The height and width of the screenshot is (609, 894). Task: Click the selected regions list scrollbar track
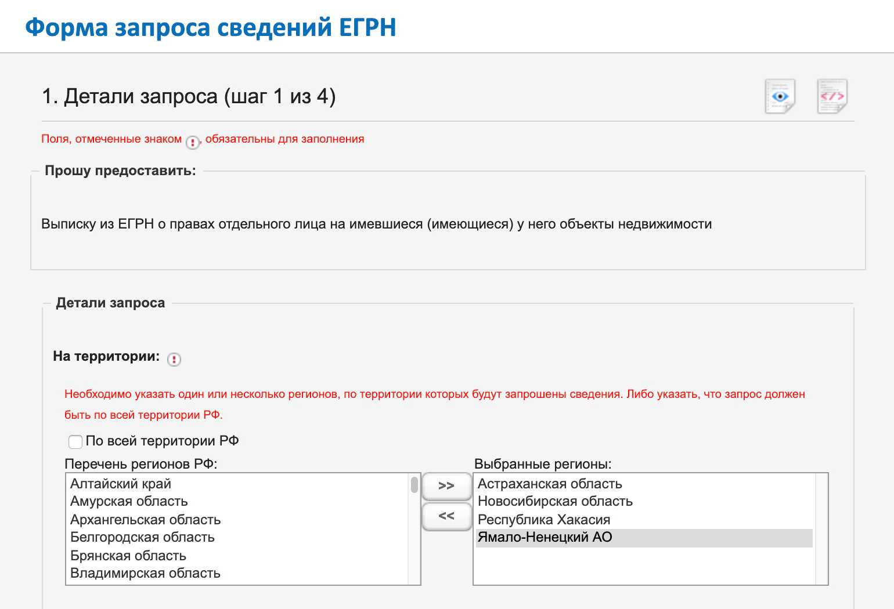[821, 529]
